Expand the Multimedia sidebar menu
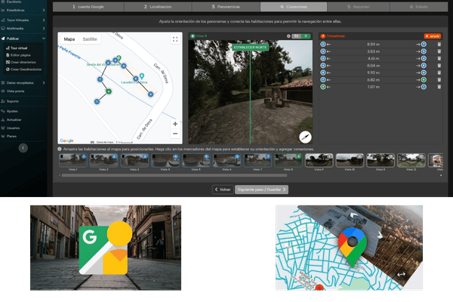453x302 pixels. tap(23, 29)
